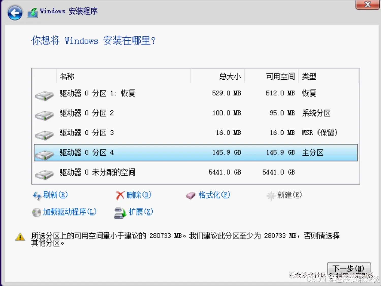Image resolution: width=381 pixels, height=286 pixels.
Task: Select the row named 驱动器 0 分区 4
Action: click(x=196, y=153)
